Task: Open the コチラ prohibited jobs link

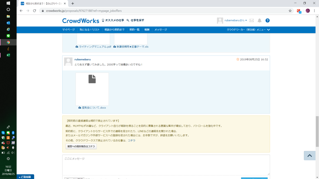Action: pos(131,141)
